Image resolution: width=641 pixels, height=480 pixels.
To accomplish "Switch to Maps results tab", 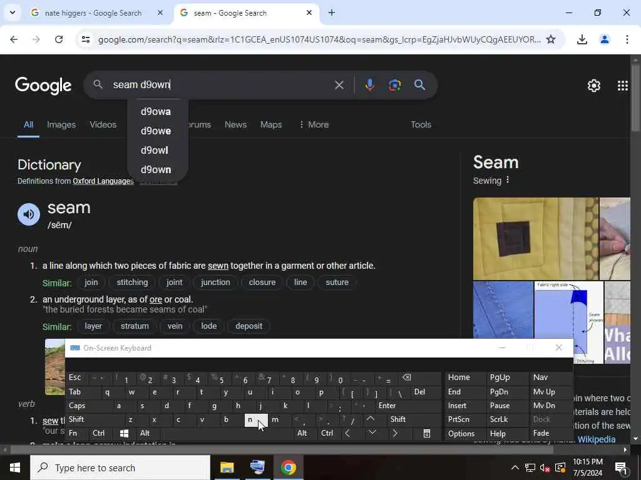I will (x=271, y=124).
